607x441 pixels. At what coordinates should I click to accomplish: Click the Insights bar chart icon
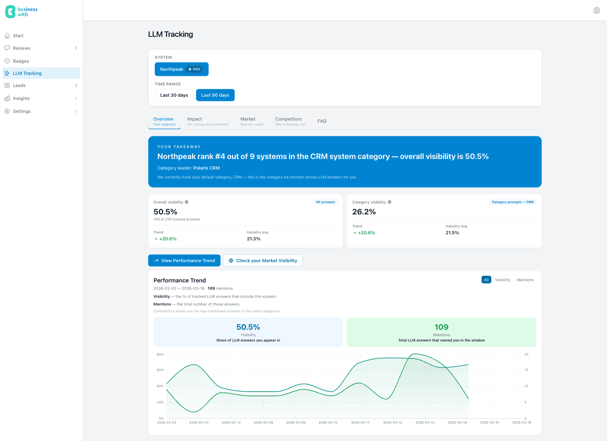click(7, 98)
